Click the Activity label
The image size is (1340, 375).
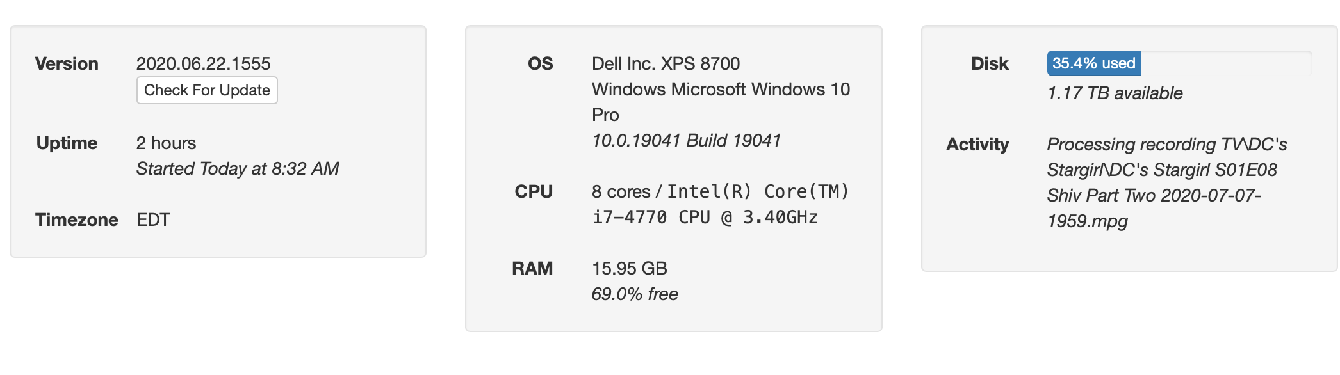(977, 144)
